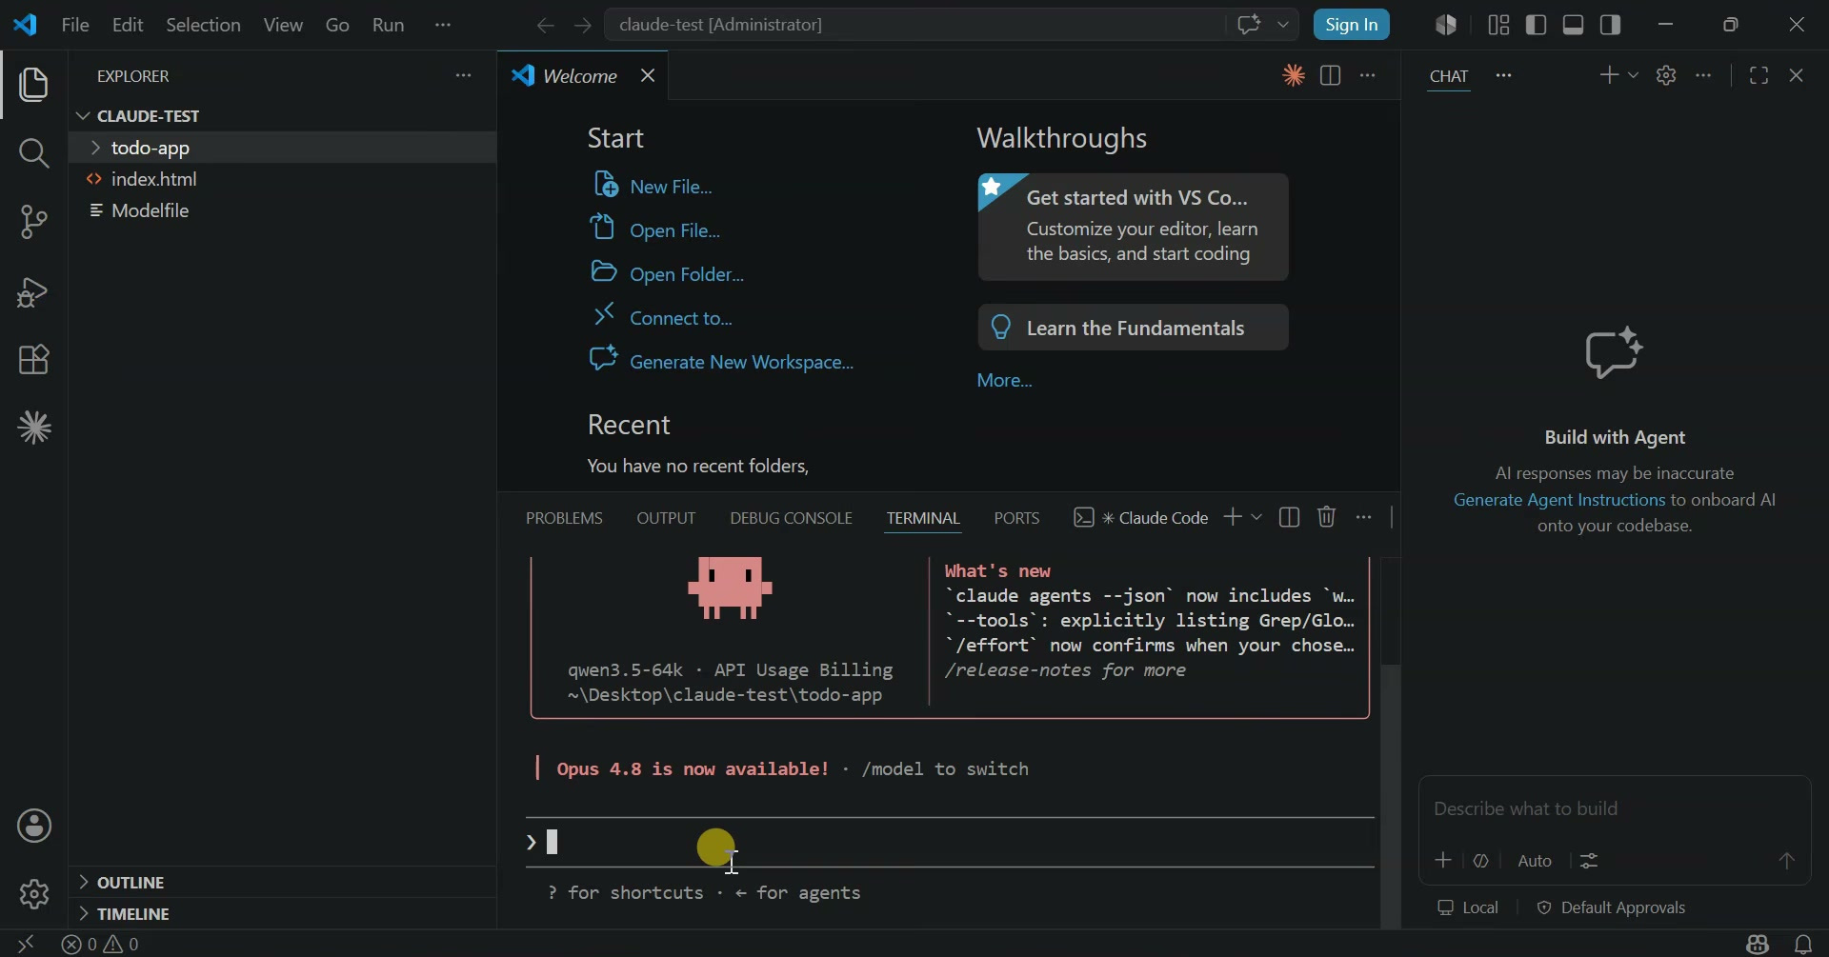This screenshot has width=1829, height=957.
Task: Open terminal panel more actions ellipsis
Action: click(x=1364, y=517)
